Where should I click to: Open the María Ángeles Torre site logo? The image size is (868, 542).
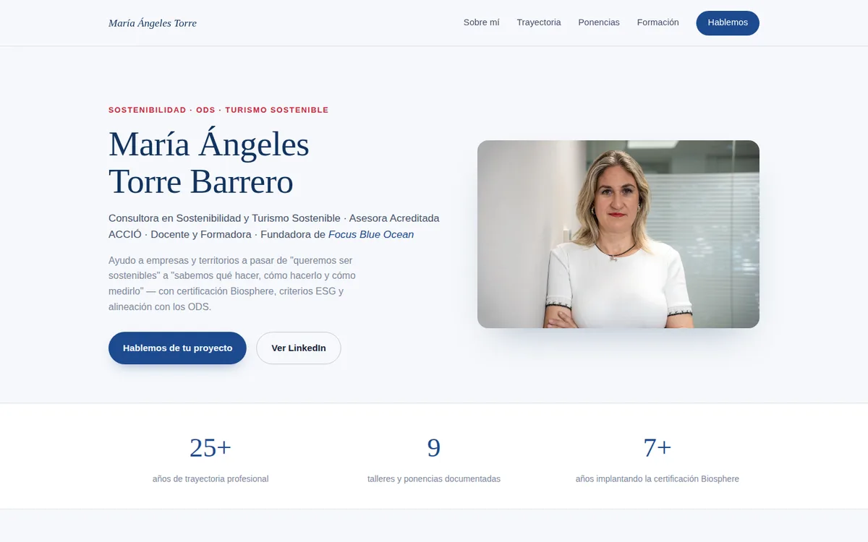(153, 23)
